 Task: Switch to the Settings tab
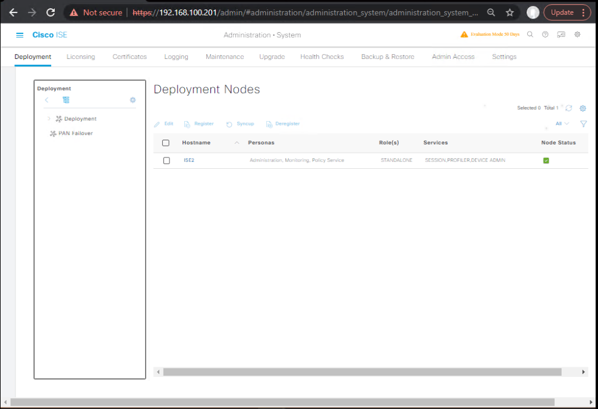coord(504,56)
